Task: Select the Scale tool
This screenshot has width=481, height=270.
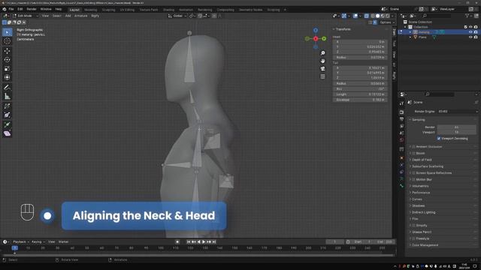Action: (x=8, y=68)
